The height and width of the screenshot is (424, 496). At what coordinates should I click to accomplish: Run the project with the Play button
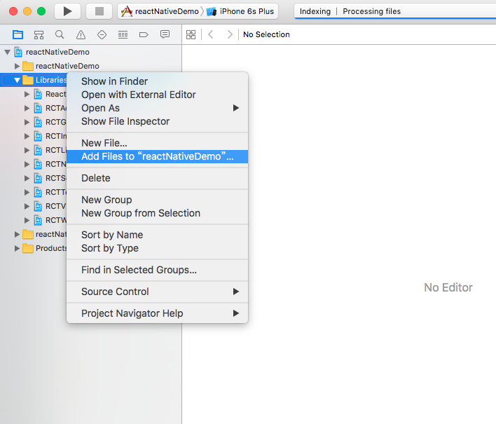[x=67, y=11]
